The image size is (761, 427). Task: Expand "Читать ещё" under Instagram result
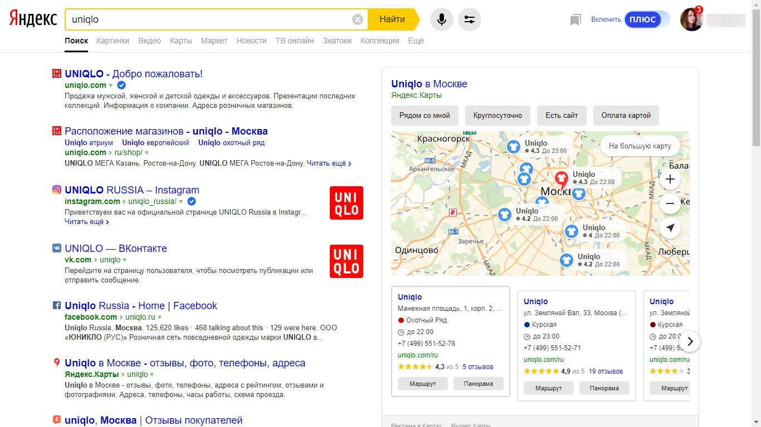click(x=86, y=222)
